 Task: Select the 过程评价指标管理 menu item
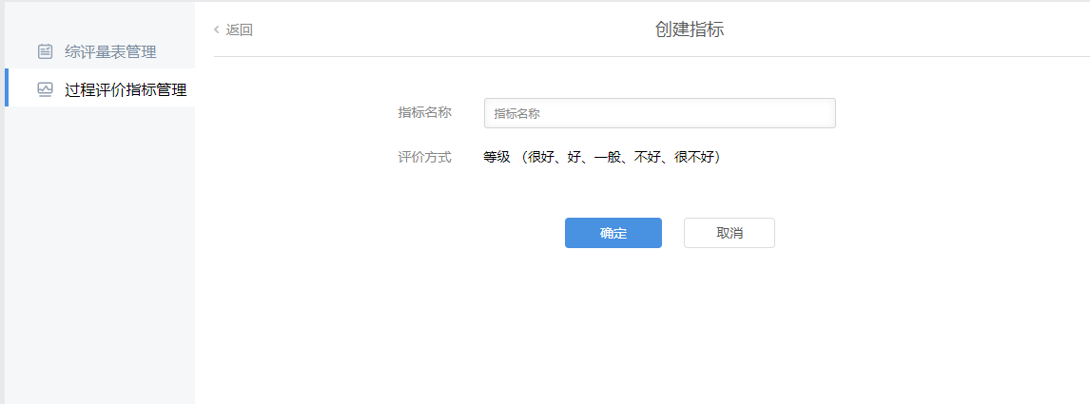[125, 90]
